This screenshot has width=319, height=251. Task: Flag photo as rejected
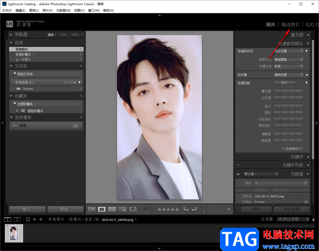(151, 209)
